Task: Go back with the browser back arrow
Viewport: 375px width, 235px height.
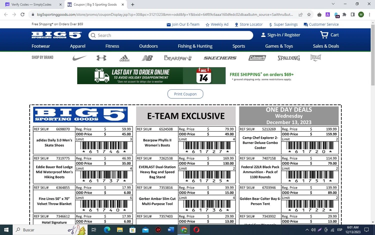Action: (6, 15)
